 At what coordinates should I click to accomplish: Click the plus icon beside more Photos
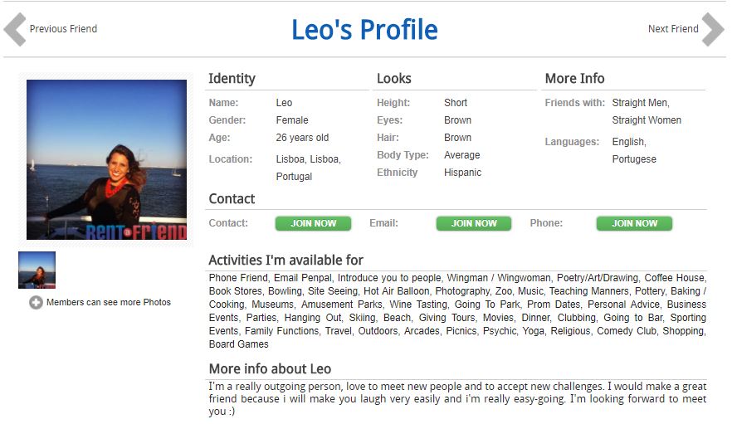[36, 303]
